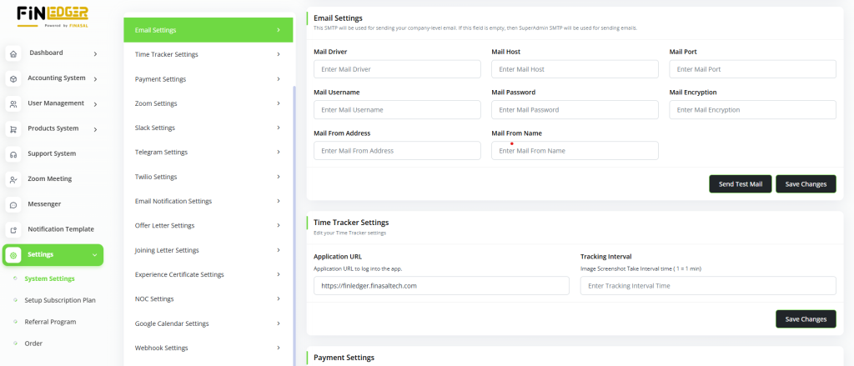854x366 pixels.
Task: Save Changes for Email Settings
Action: coord(806,184)
